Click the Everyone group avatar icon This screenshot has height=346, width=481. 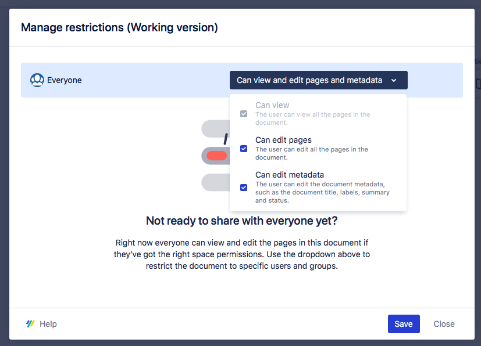[x=37, y=80]
